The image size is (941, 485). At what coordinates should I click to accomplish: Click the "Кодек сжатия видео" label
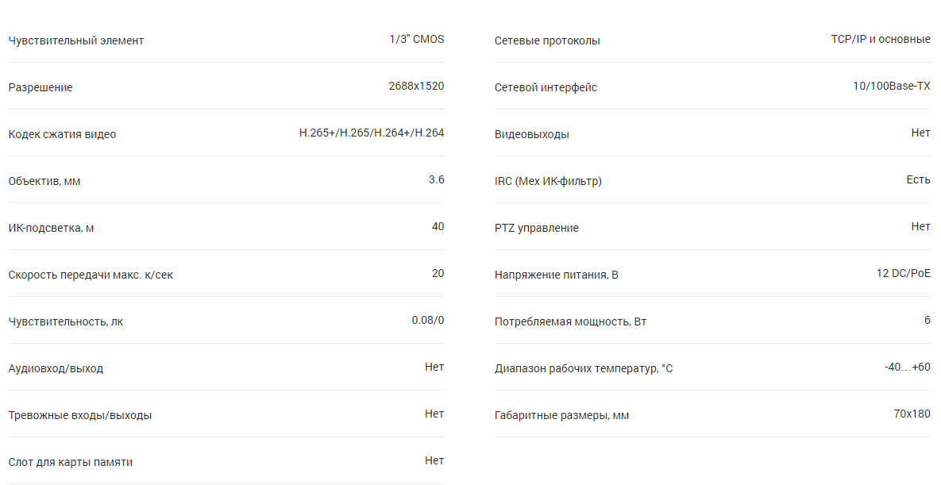(x=62, y=134)
